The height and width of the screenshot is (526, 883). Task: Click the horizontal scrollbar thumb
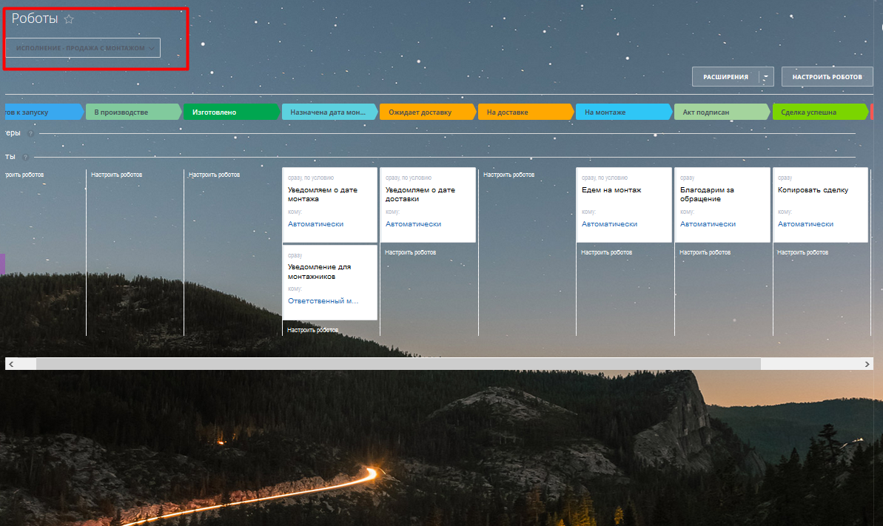[398, 364]
